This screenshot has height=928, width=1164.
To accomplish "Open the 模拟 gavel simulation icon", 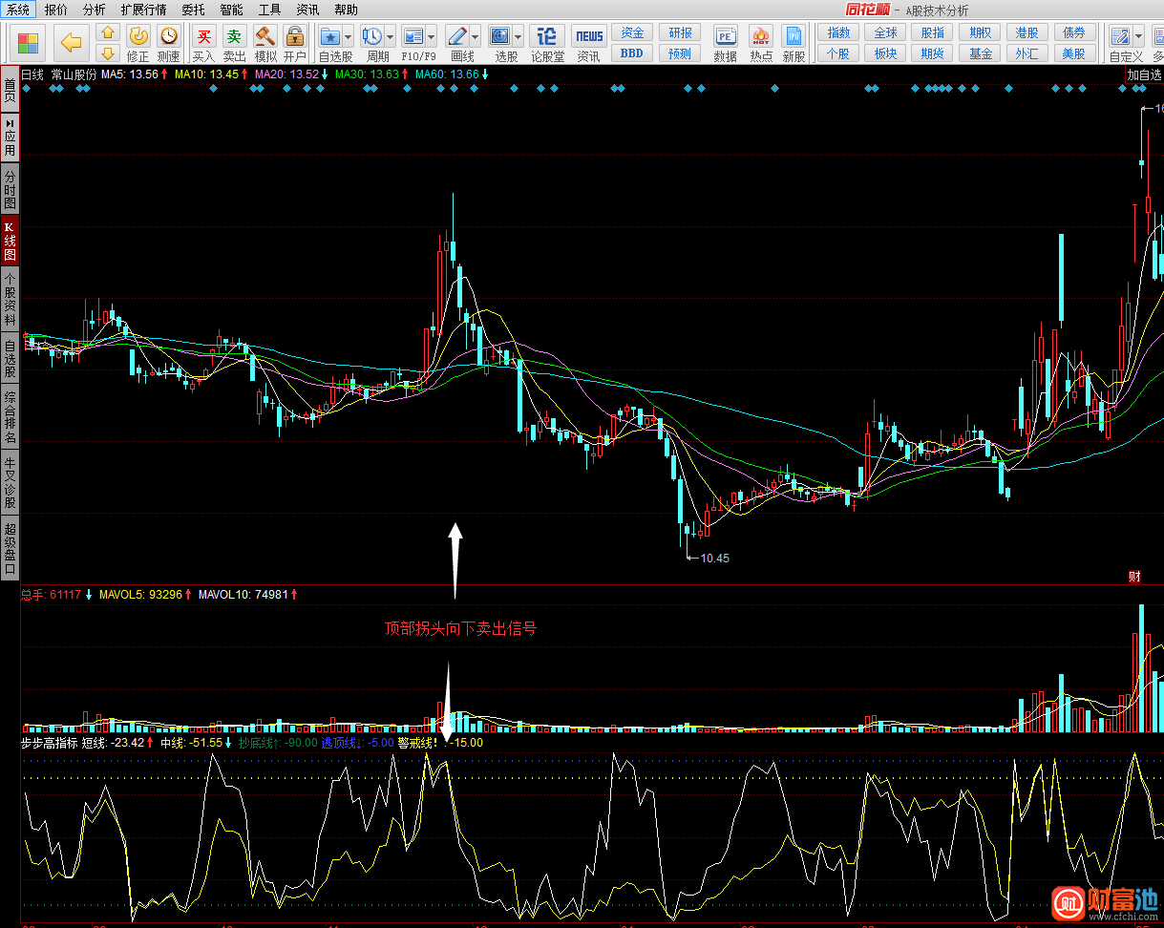I will [x=265, y=37].
